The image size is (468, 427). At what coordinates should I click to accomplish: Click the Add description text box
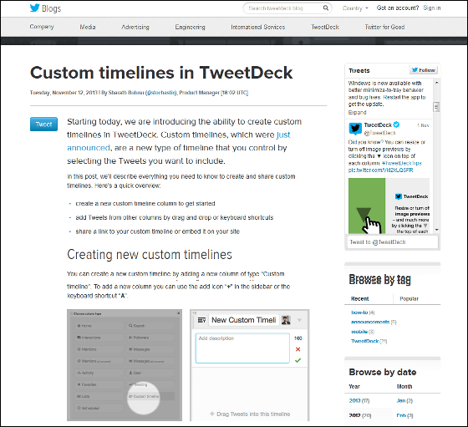click(242, 348)
